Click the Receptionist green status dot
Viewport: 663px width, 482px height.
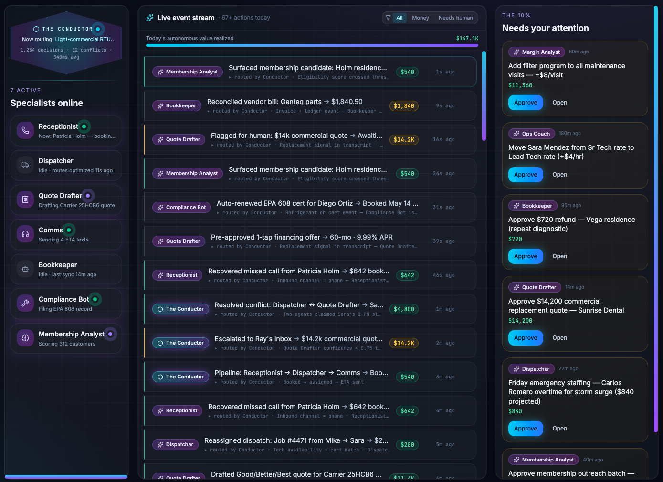(x=84, y=126)
